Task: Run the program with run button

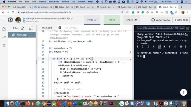Action: click(x=112, y=20)
